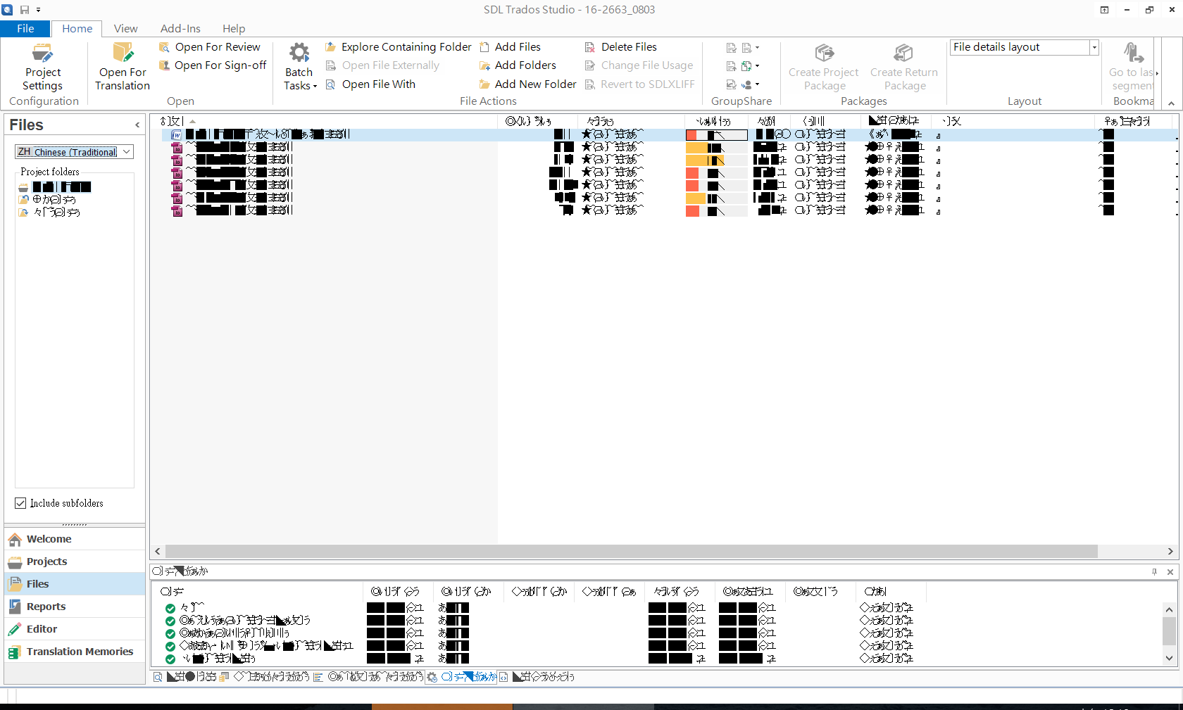Open second GroupShare dropdown arrow
1183x710 pixels.
(758, 66)
